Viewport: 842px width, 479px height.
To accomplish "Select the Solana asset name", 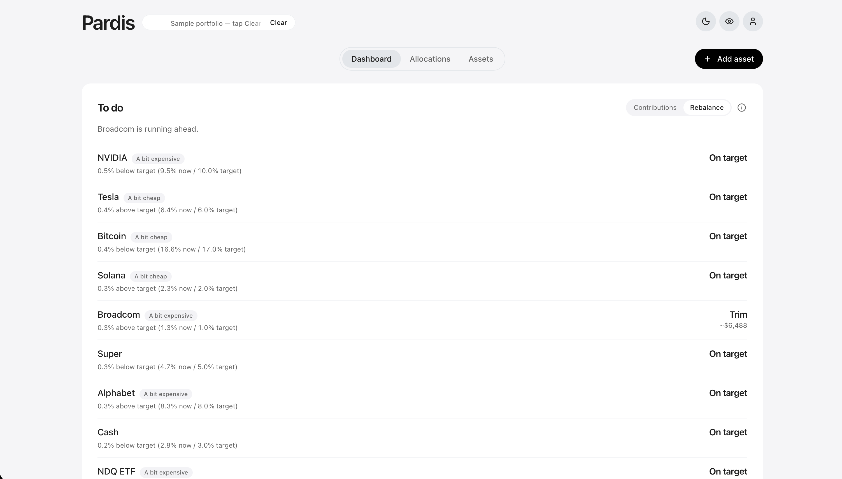I will coord(111,275).
